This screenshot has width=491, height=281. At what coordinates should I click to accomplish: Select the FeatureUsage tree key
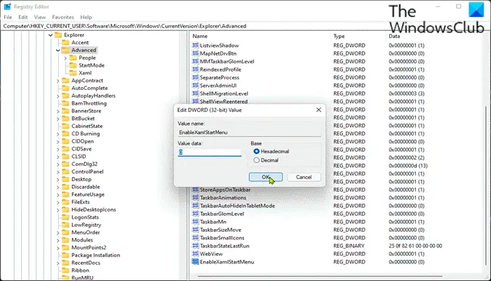(x=88, y=195)
